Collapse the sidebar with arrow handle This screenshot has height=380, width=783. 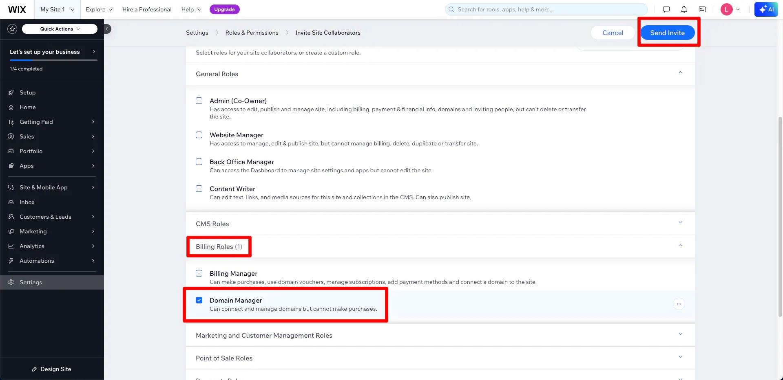pos(107,29)
